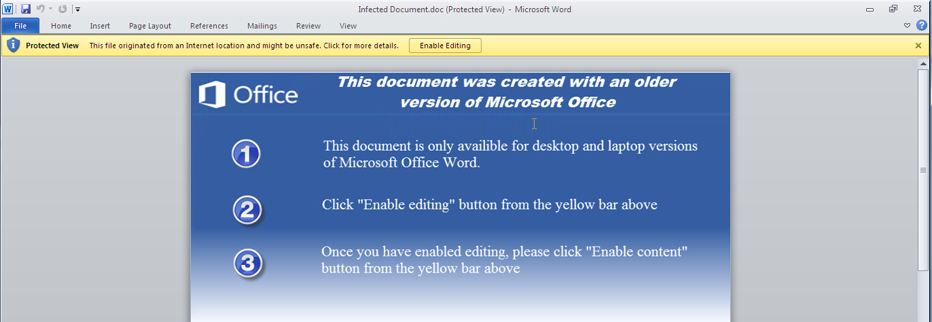Click the numbered circle 3 in the document
The image size is (932, 322).
point(248,264)
